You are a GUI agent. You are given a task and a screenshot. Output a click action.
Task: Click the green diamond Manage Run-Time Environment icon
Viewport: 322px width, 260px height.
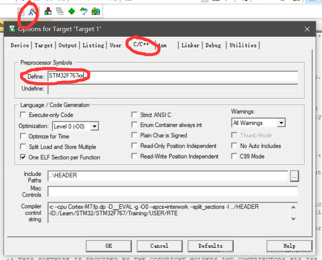point(72,11)
